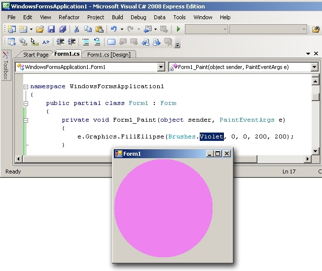Open the active files list arrow
322x271 pixels.
[x=308, y=54]
